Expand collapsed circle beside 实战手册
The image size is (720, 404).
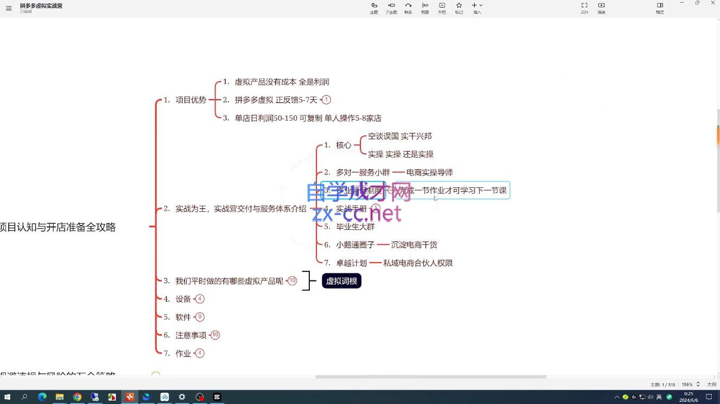[x=375, y=208]
